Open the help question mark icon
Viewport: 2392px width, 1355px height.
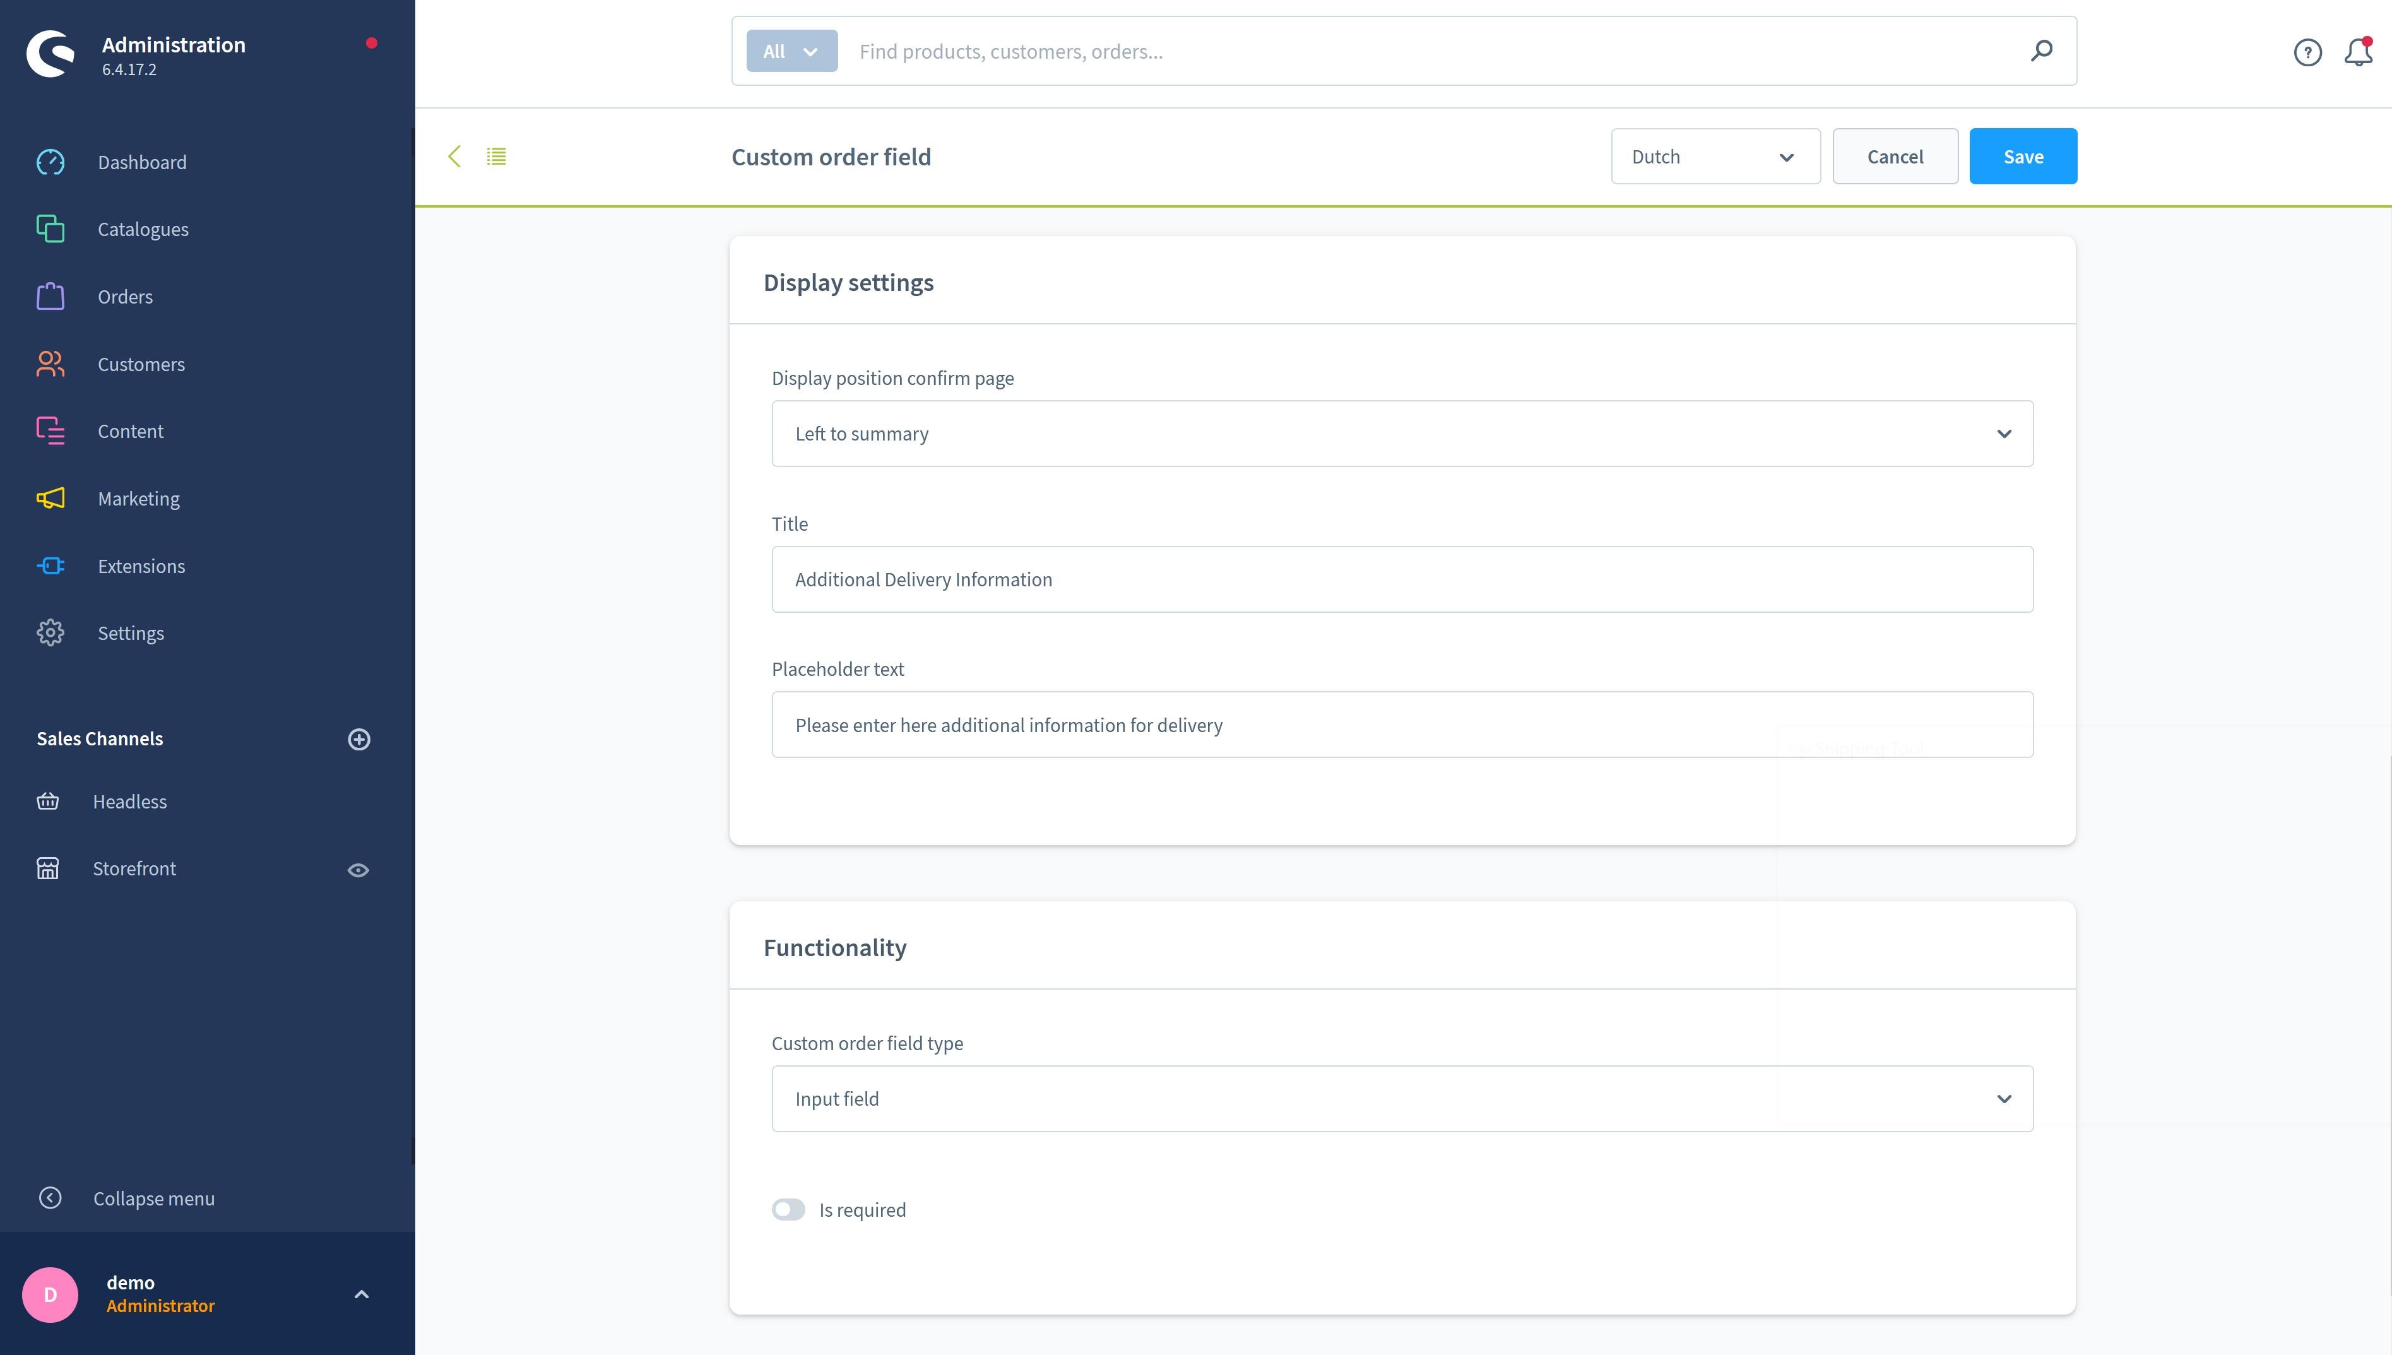coord(2307,52)
